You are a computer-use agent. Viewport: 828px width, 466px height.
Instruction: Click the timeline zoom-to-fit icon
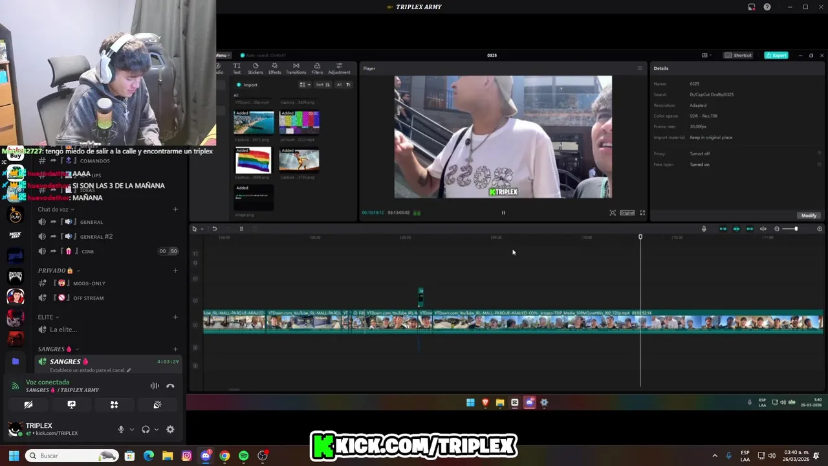tap(820, 228)
